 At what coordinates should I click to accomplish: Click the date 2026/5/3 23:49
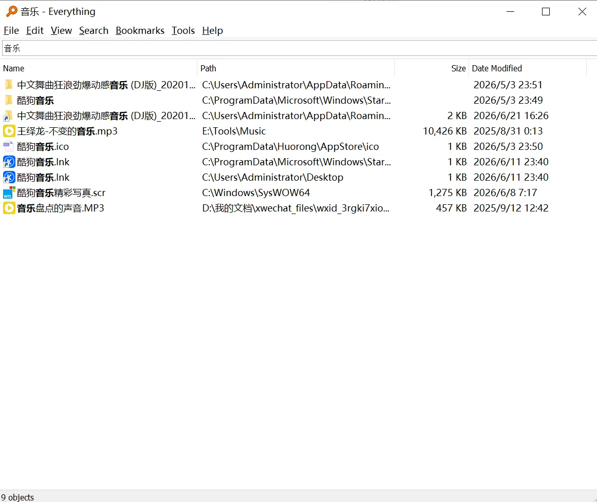(x=508, y=100)
